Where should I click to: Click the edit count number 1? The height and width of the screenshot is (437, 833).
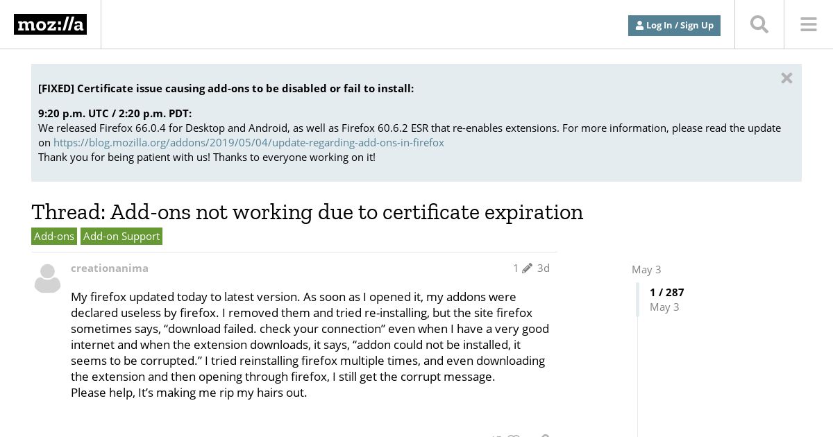pos(516,268)
